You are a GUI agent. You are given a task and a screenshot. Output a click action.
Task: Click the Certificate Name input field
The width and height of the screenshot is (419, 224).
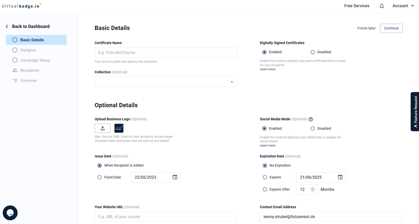166,53
